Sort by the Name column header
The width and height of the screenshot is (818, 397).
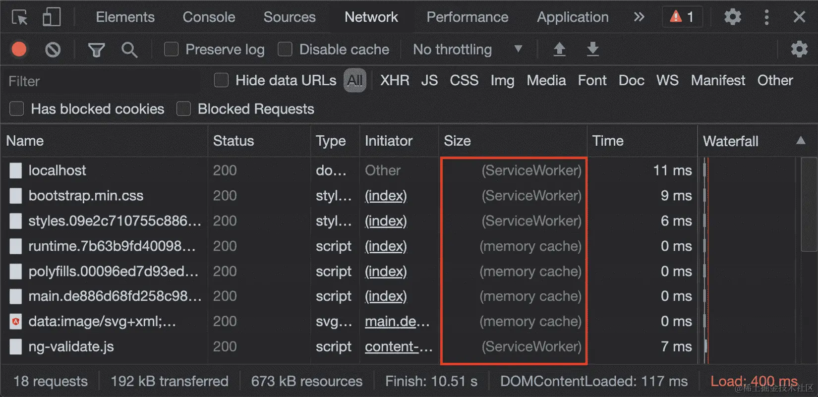[104, 141]
